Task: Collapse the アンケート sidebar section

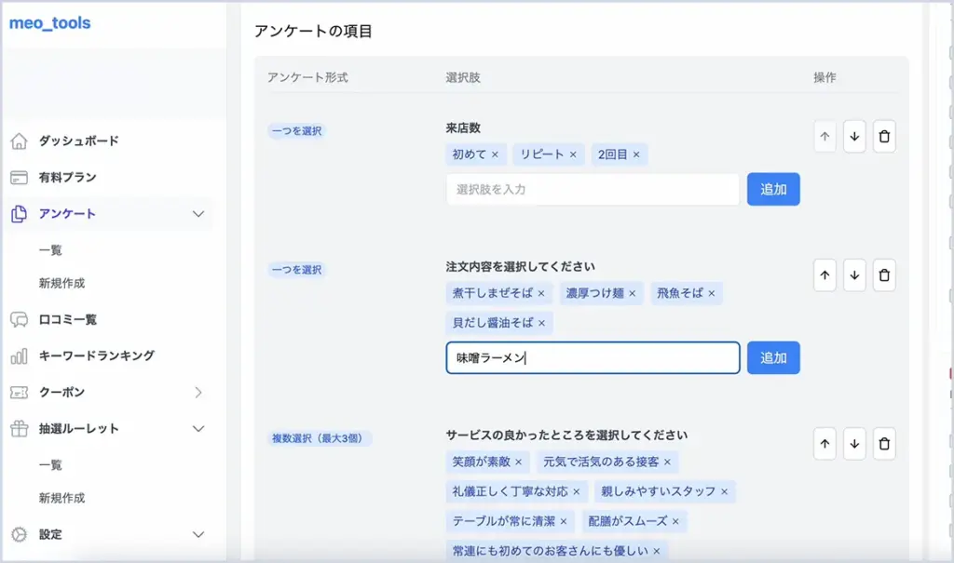Action: click(x=198, y=214)
